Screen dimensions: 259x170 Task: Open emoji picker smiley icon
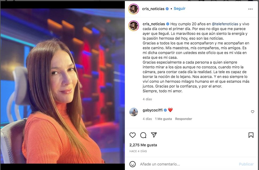pyautogui.click(x=133, y=164)
